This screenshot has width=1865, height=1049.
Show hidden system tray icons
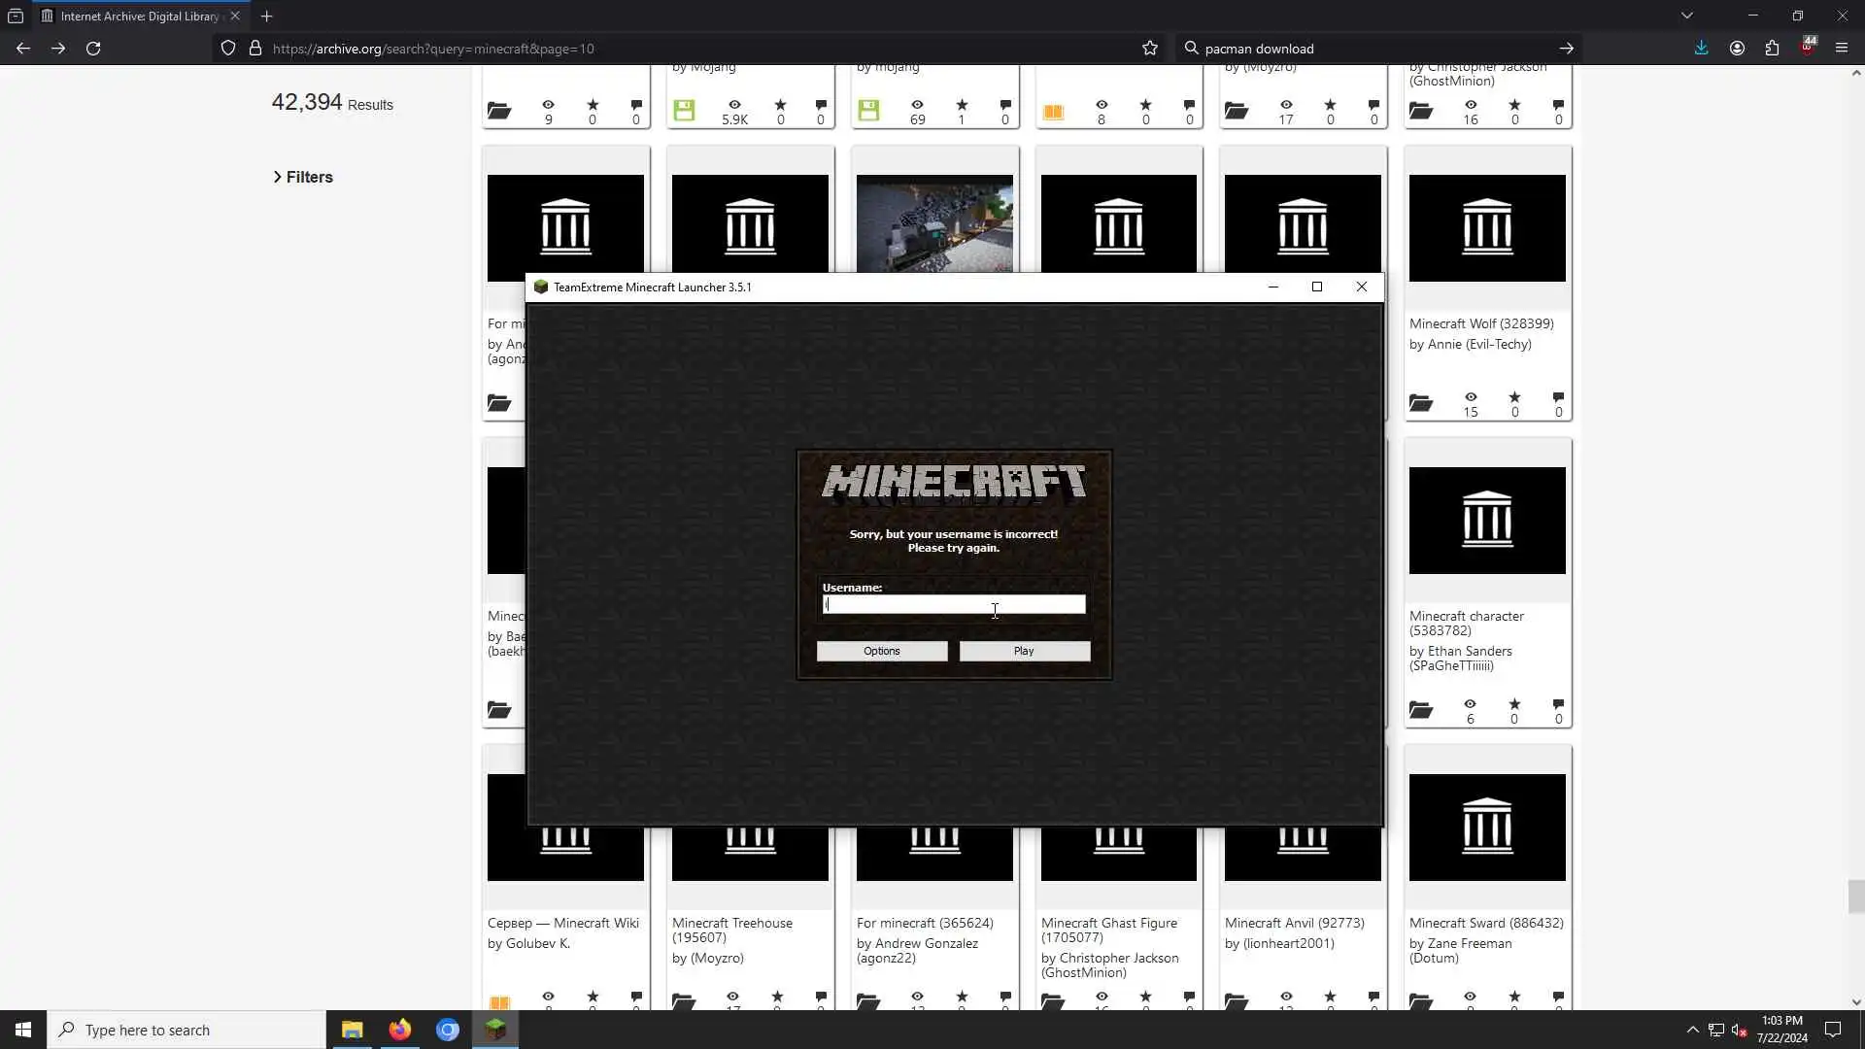click(1692, 1030)
